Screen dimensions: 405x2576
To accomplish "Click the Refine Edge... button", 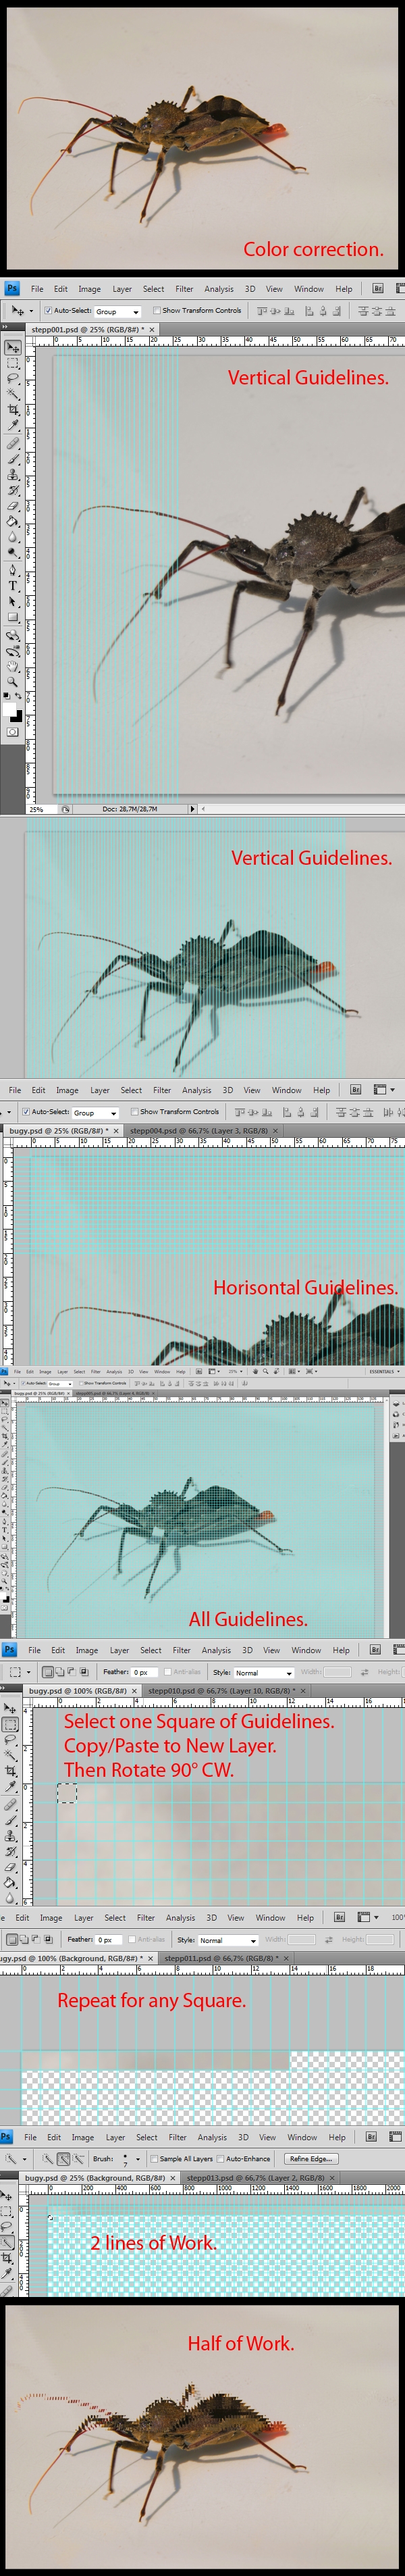I will (x=310, y=2158).
